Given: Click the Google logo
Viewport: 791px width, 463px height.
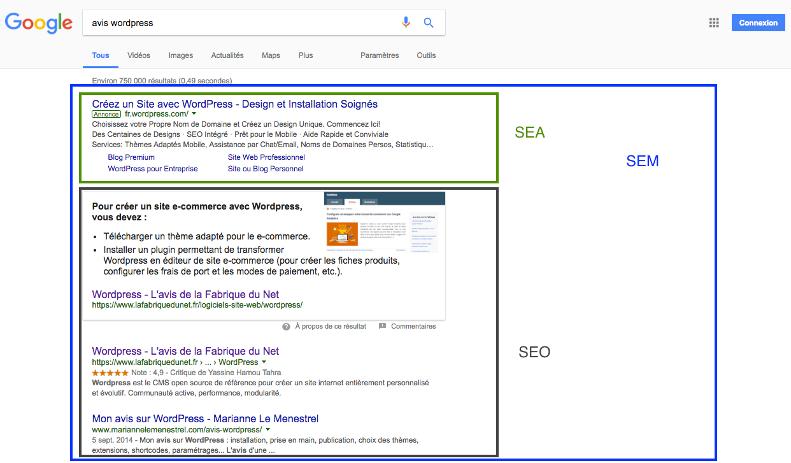Looking at the screenshot, I should tap(39, 23).
